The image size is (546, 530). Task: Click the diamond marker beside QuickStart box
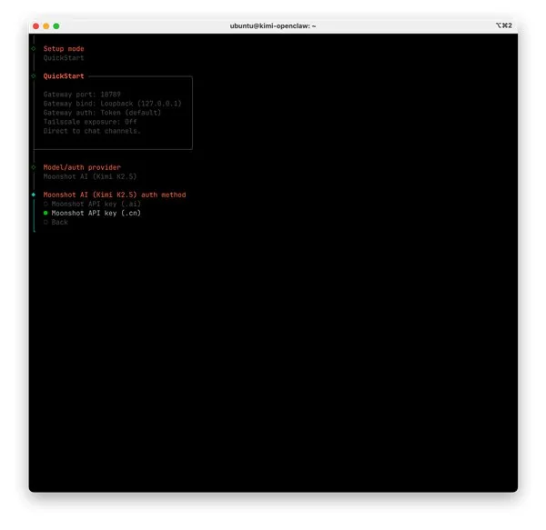click(34, 76)
